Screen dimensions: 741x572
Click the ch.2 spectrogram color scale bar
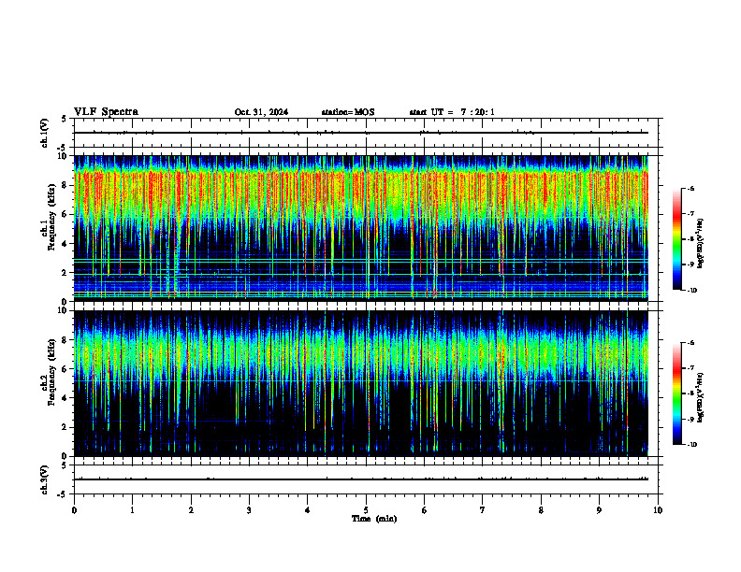tap(676, 393)
